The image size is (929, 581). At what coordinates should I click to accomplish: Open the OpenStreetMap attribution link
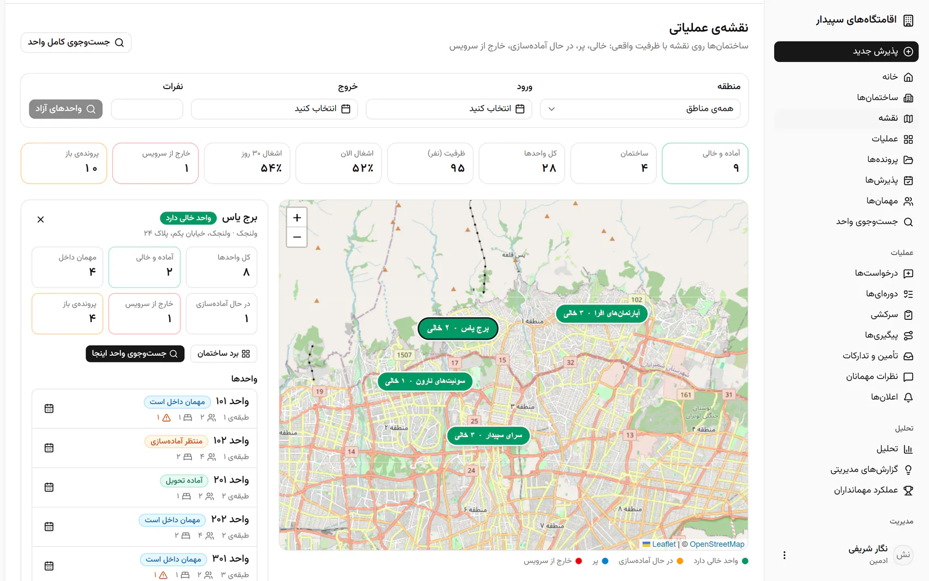717,544
